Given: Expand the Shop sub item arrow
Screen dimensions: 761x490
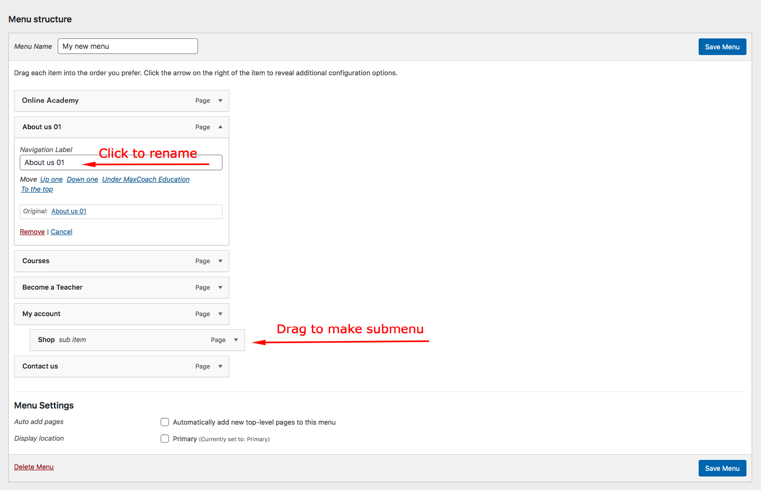Looking at the screenshot, I should pos(236,340).
